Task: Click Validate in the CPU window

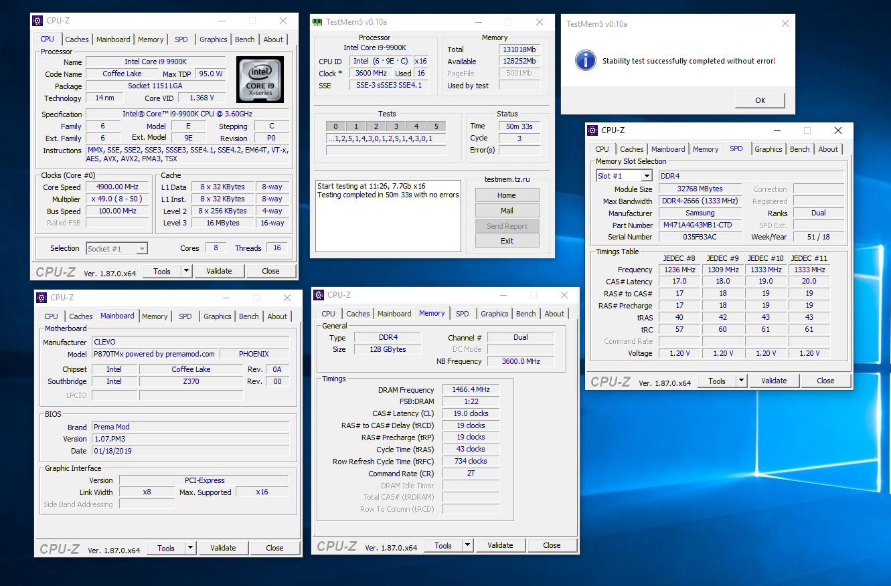Action: (219, 271)
